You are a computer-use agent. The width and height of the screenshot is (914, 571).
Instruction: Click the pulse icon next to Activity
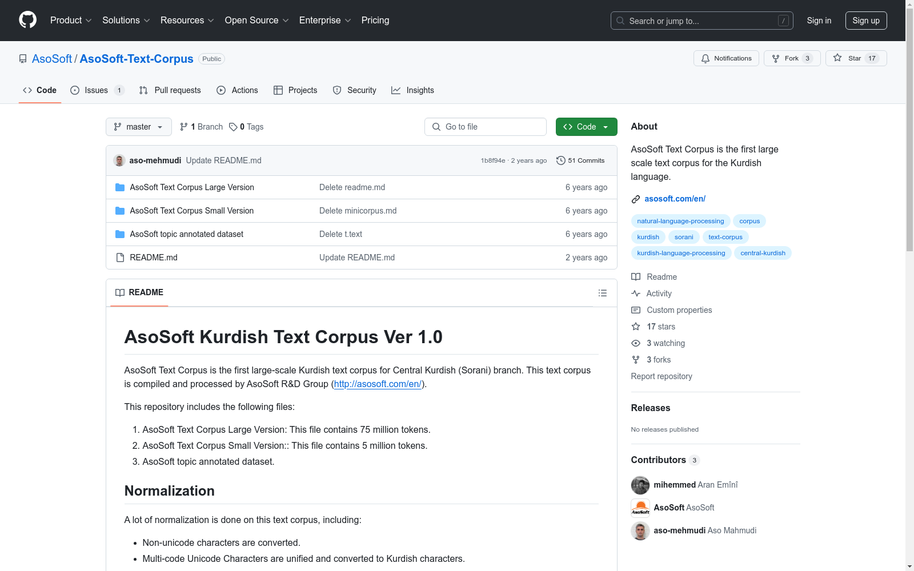[x=636, y=293]
